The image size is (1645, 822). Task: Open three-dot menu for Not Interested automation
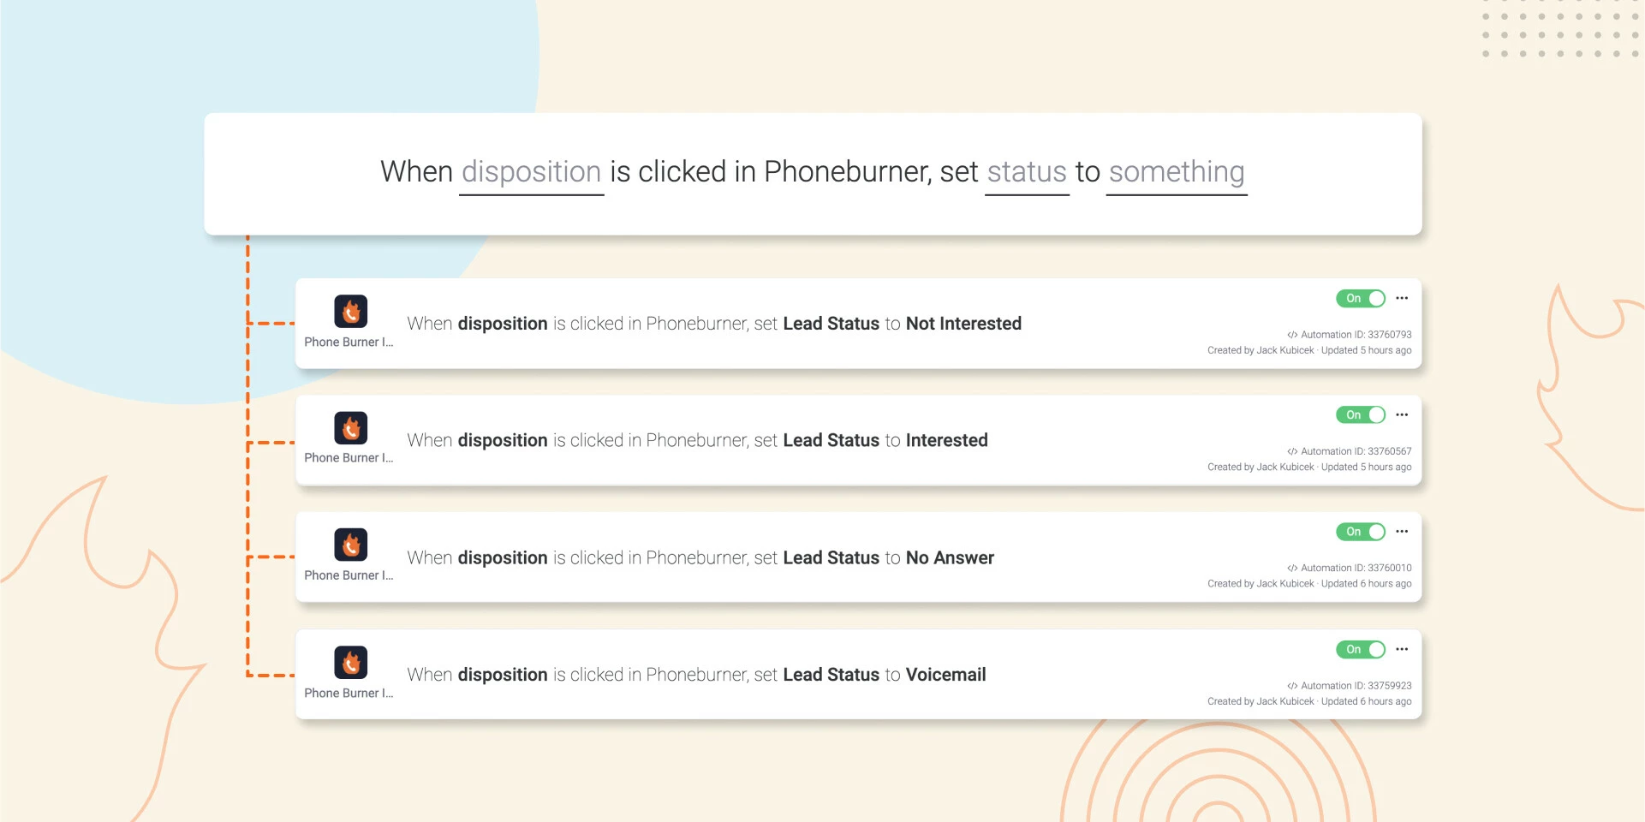pos(1402,298)
